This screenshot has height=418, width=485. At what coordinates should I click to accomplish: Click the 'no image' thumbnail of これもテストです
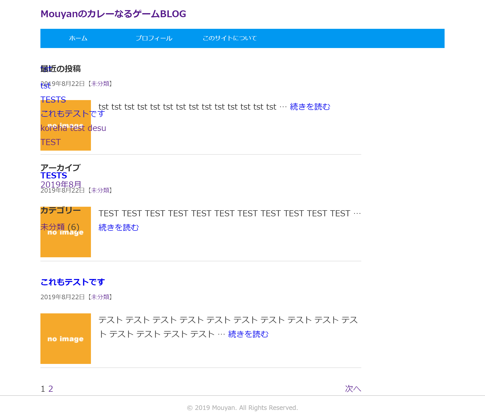click(x=65, y=339)
